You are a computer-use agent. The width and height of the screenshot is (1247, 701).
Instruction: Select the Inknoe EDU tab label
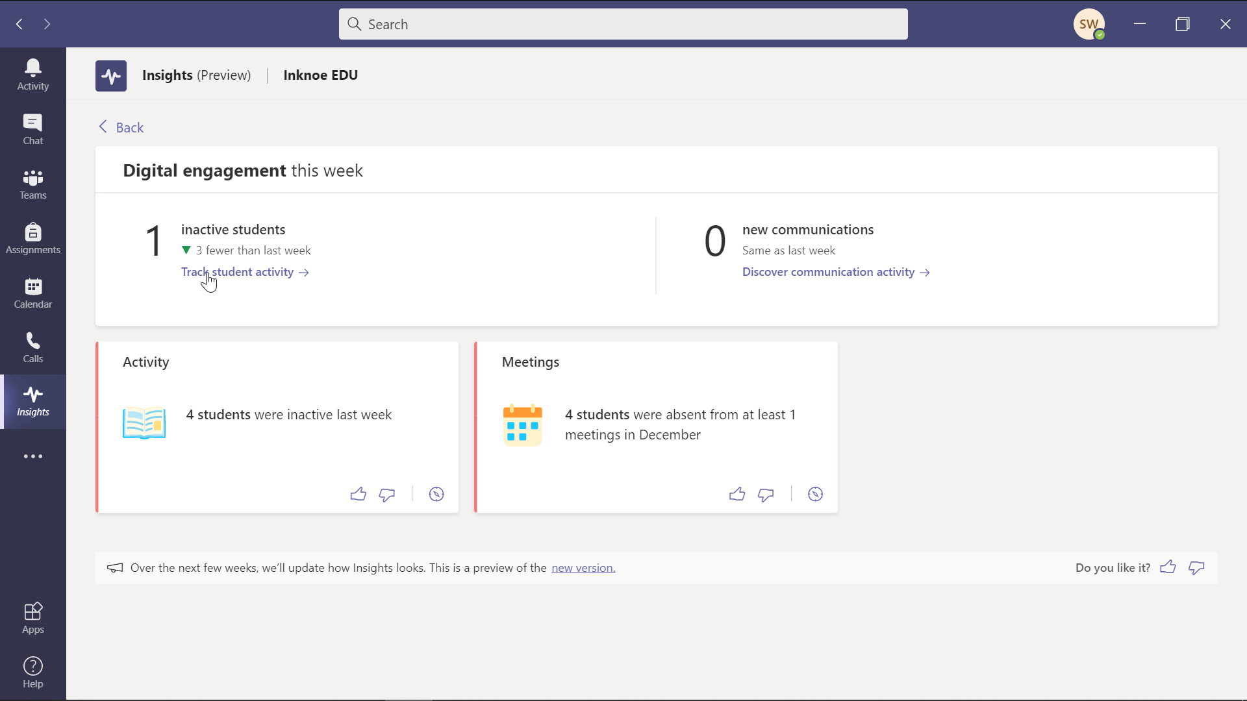click(x=321, y=75)
